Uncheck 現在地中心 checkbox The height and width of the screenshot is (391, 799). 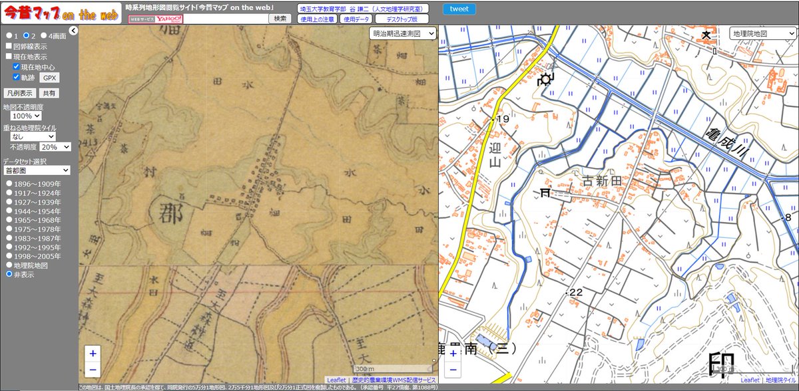[17, 67]
